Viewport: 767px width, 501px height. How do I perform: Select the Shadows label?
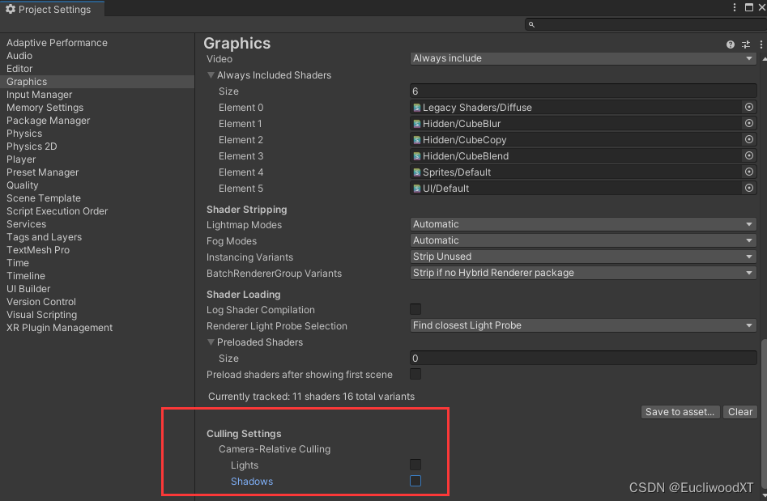coord(252,482)
